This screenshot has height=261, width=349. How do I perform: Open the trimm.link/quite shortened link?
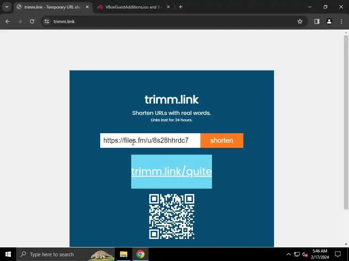(x=171, y=172)
